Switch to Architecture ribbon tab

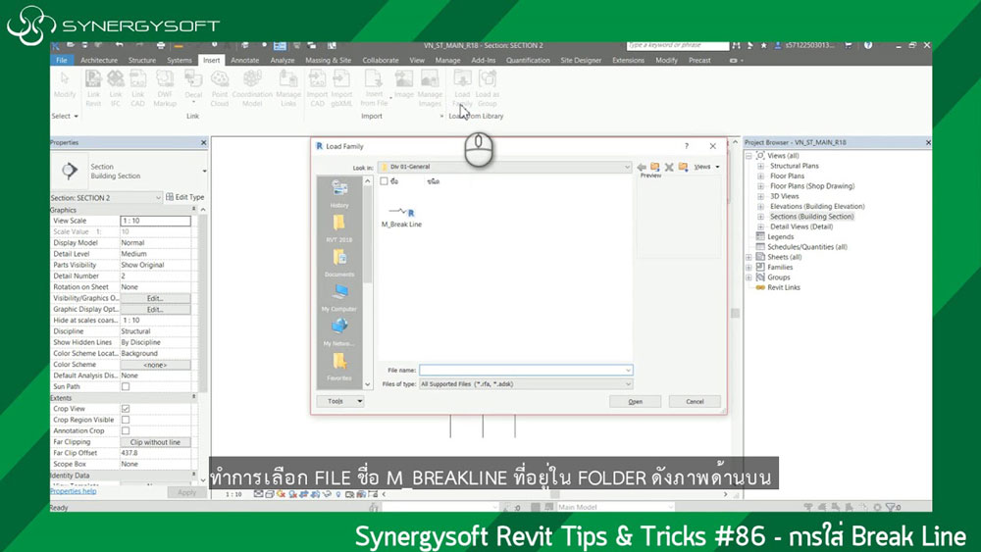tap(99, 61)
